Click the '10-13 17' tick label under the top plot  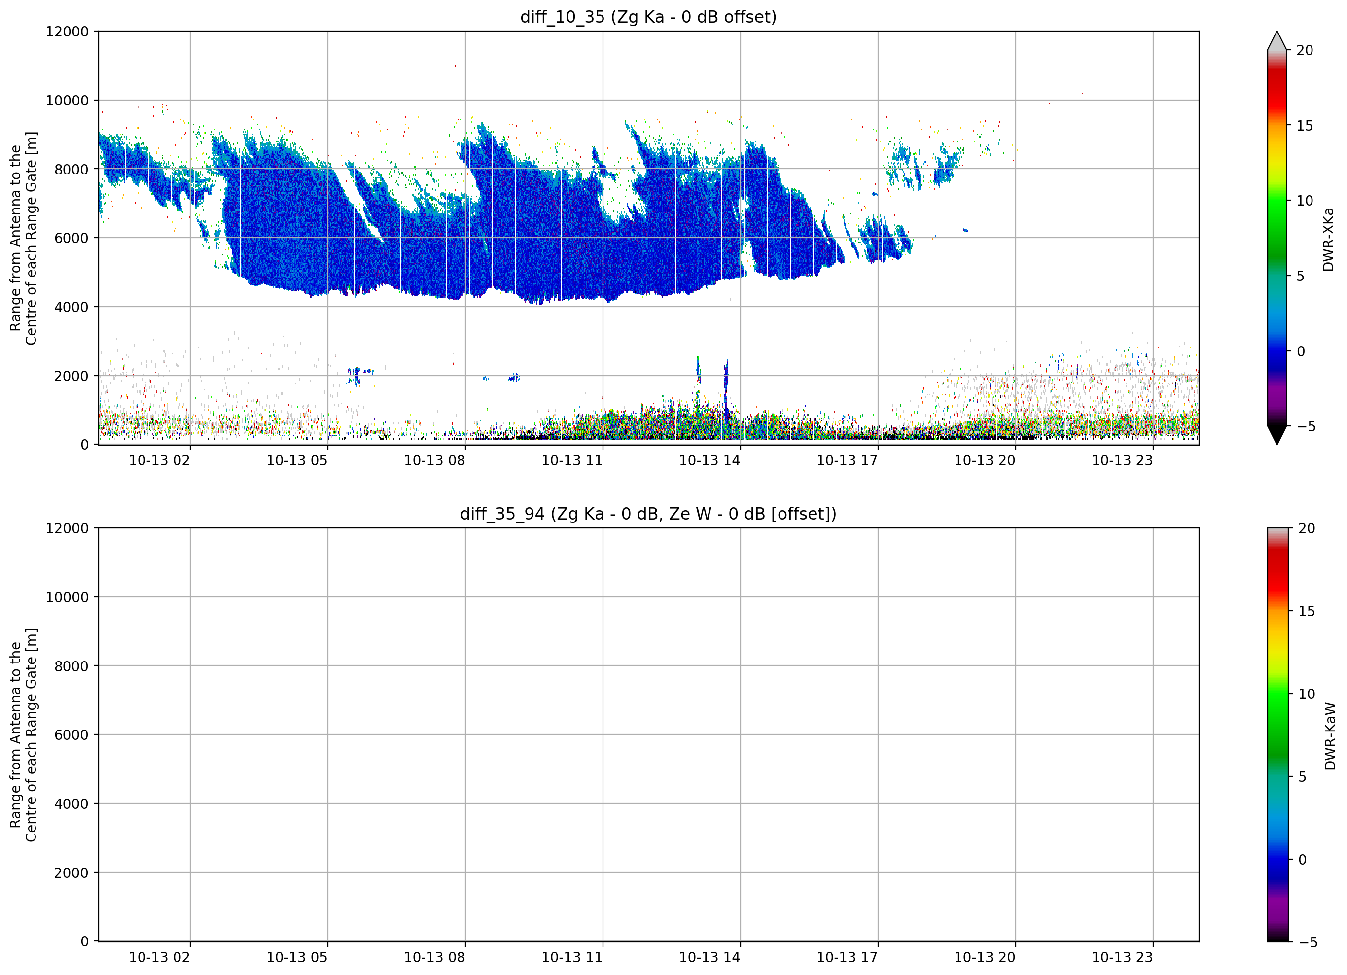pyautogui.click(x=847, y=461)
